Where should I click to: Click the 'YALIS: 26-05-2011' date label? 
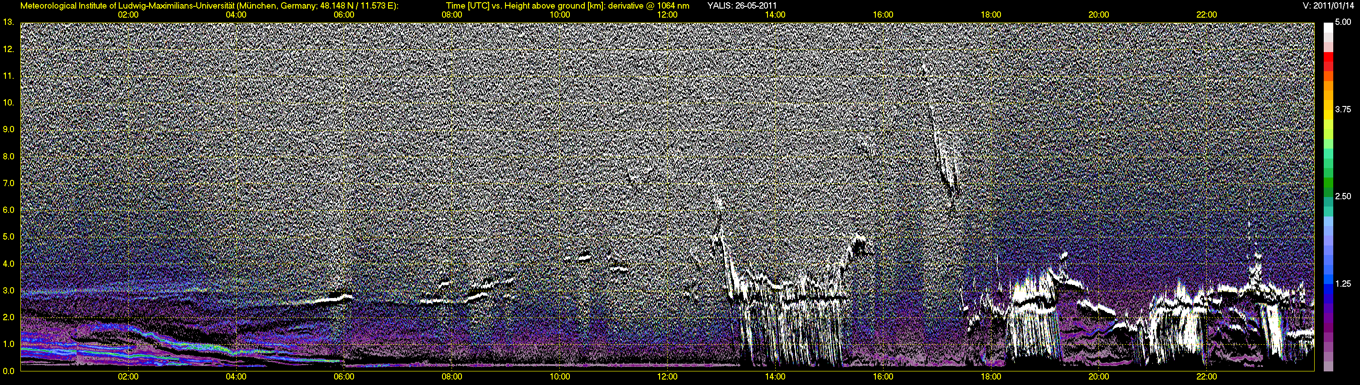pos(742,6)
